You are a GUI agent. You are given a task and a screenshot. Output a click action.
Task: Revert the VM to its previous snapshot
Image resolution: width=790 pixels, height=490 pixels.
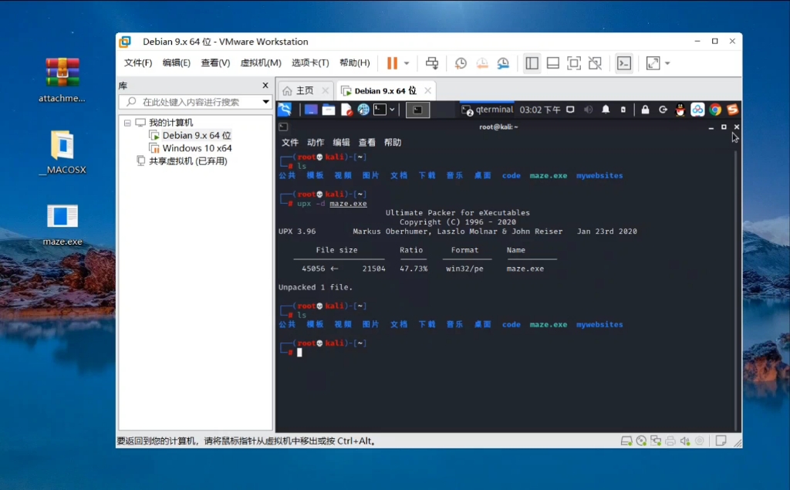tap(482, 63)
